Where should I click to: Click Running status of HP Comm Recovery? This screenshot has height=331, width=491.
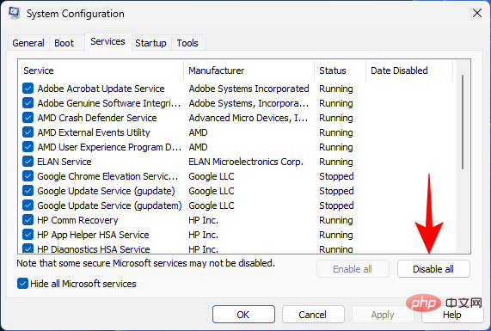click(x=336, y=220)
